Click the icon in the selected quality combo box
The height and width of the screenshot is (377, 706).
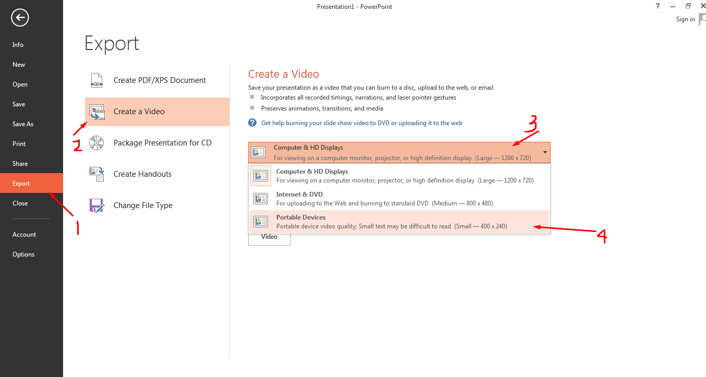(258, 152)
